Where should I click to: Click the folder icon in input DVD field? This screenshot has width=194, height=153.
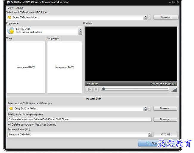pos(10,17)
